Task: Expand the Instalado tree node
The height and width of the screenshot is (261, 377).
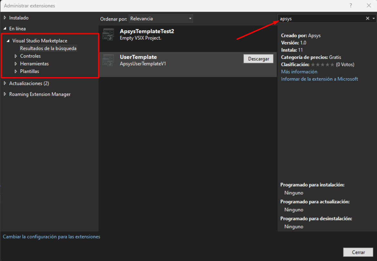Action: point(5,18)
